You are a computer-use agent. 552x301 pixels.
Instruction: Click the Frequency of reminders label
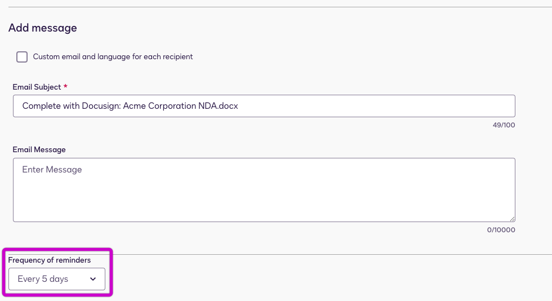[x=50, y=260]
